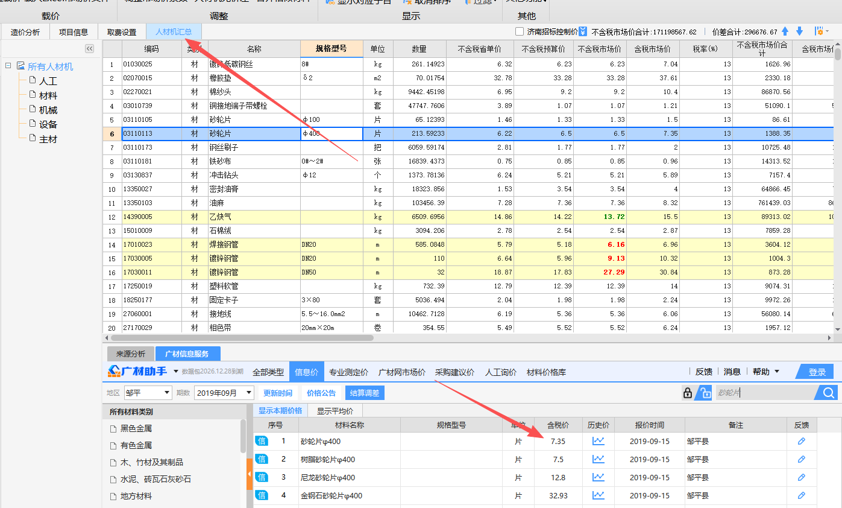Select the 信息价 tab
The height and width of the screenshot is (508, 842).
click(x=306, y=372)
